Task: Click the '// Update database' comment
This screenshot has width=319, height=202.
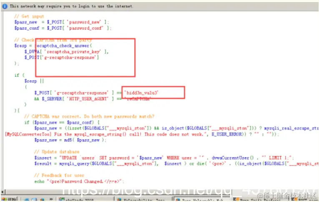Action: (57, 151)
